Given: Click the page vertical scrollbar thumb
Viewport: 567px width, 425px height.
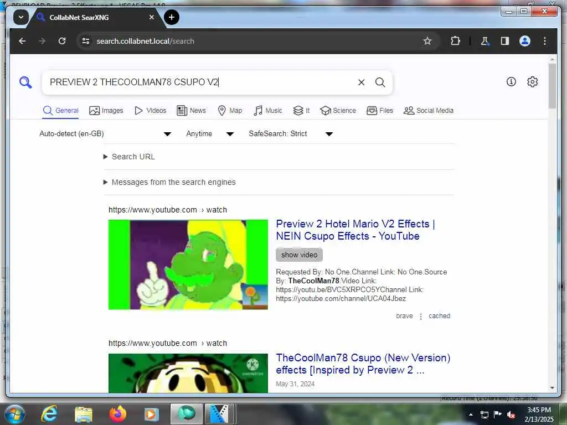Looking at the screenshot, I should click(552, 86).
